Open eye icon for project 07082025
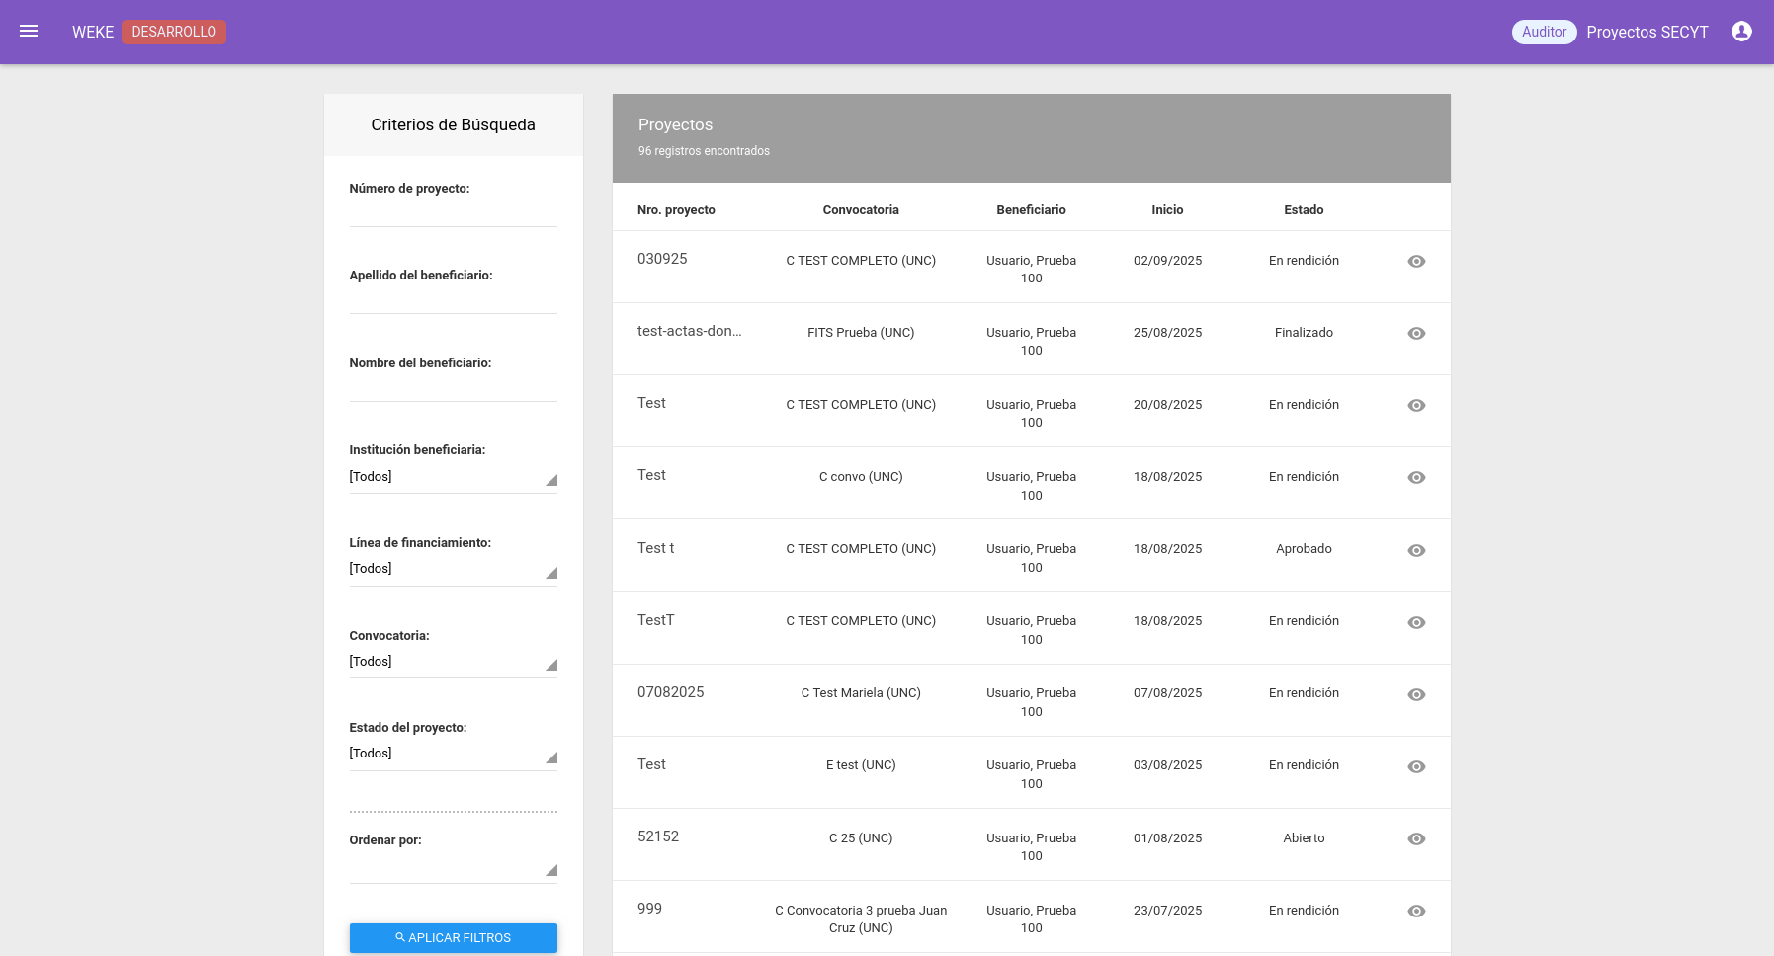The height and width of the screenshot is (956, 1774). click(x=1416, y=695)
